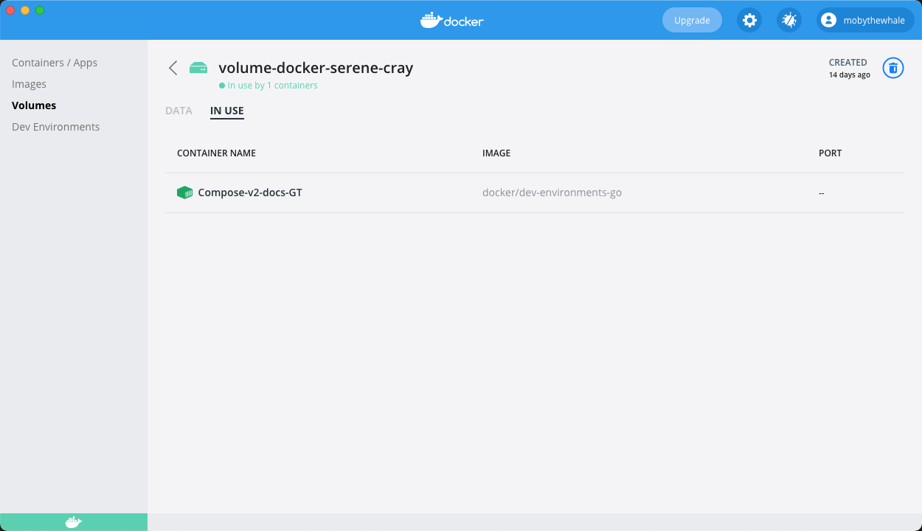The height and width of the screenshot is (531, 922).
Task: Click the bug report whale icon
Action: pyautogui.click(x=788, y=20)
